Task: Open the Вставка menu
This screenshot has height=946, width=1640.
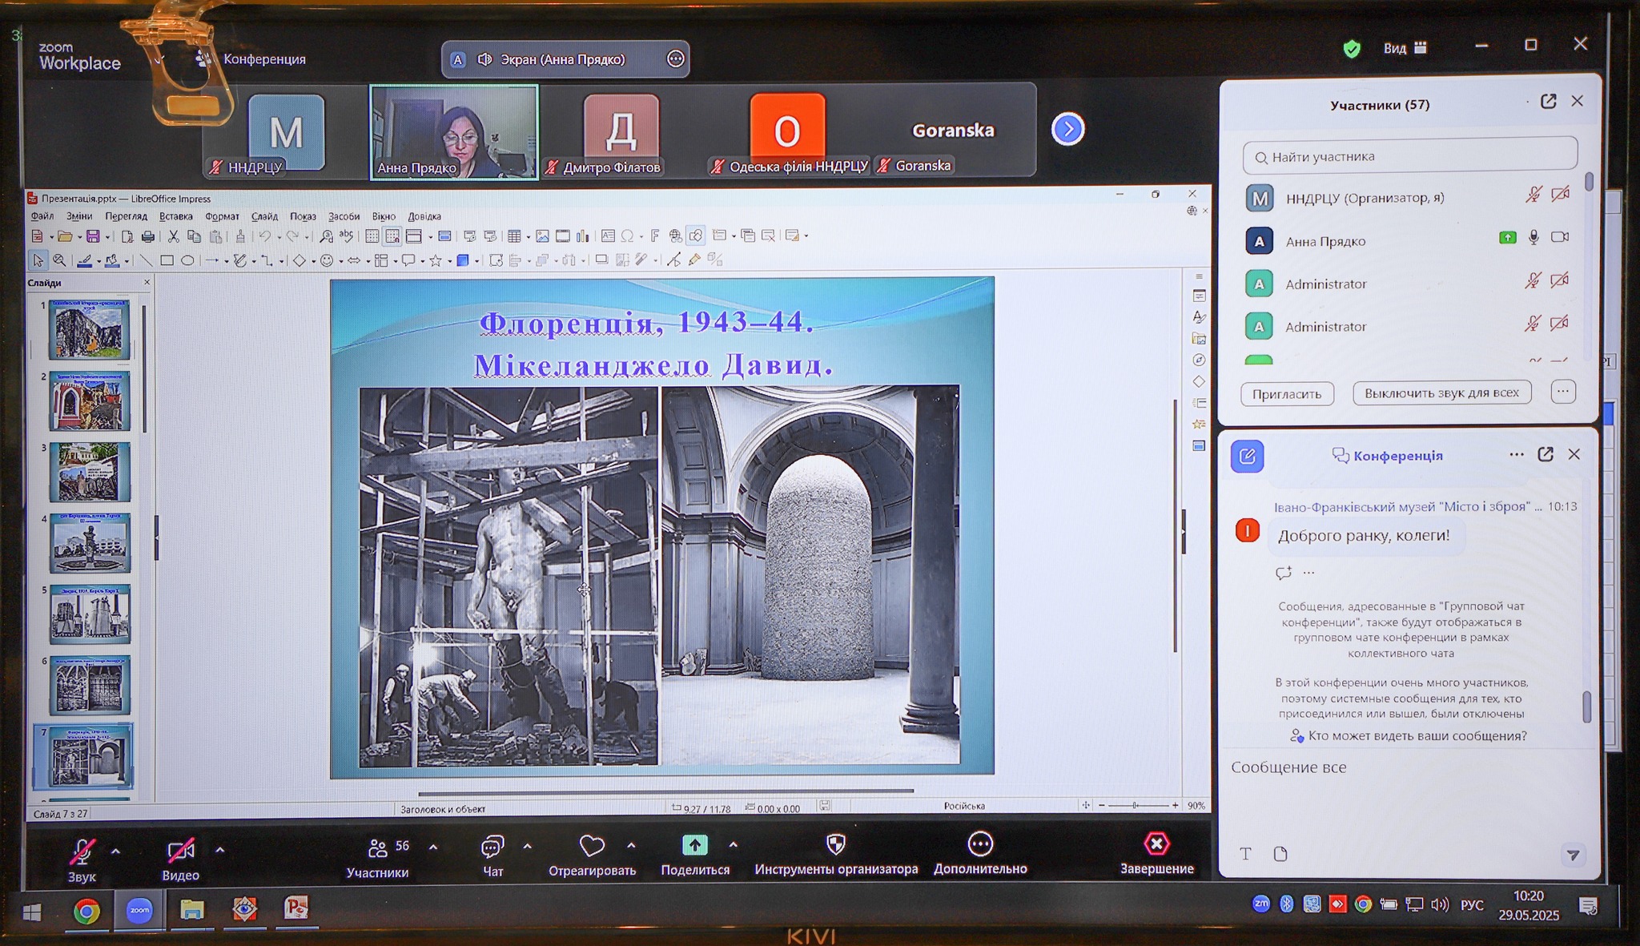Action: 175,216
